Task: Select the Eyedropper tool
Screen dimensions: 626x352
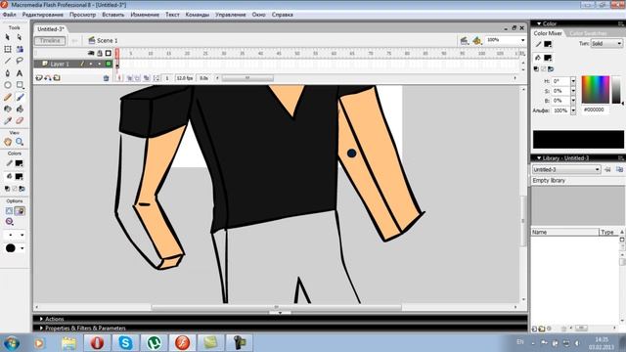Action: tap(8, 120)
